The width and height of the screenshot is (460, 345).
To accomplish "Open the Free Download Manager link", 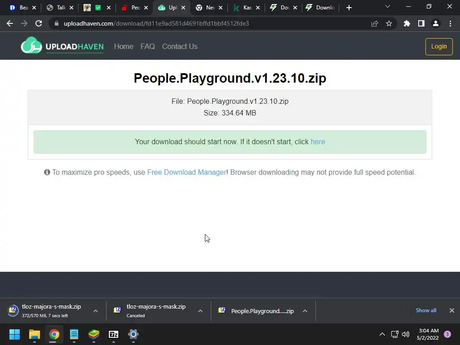I will (186, 172).
